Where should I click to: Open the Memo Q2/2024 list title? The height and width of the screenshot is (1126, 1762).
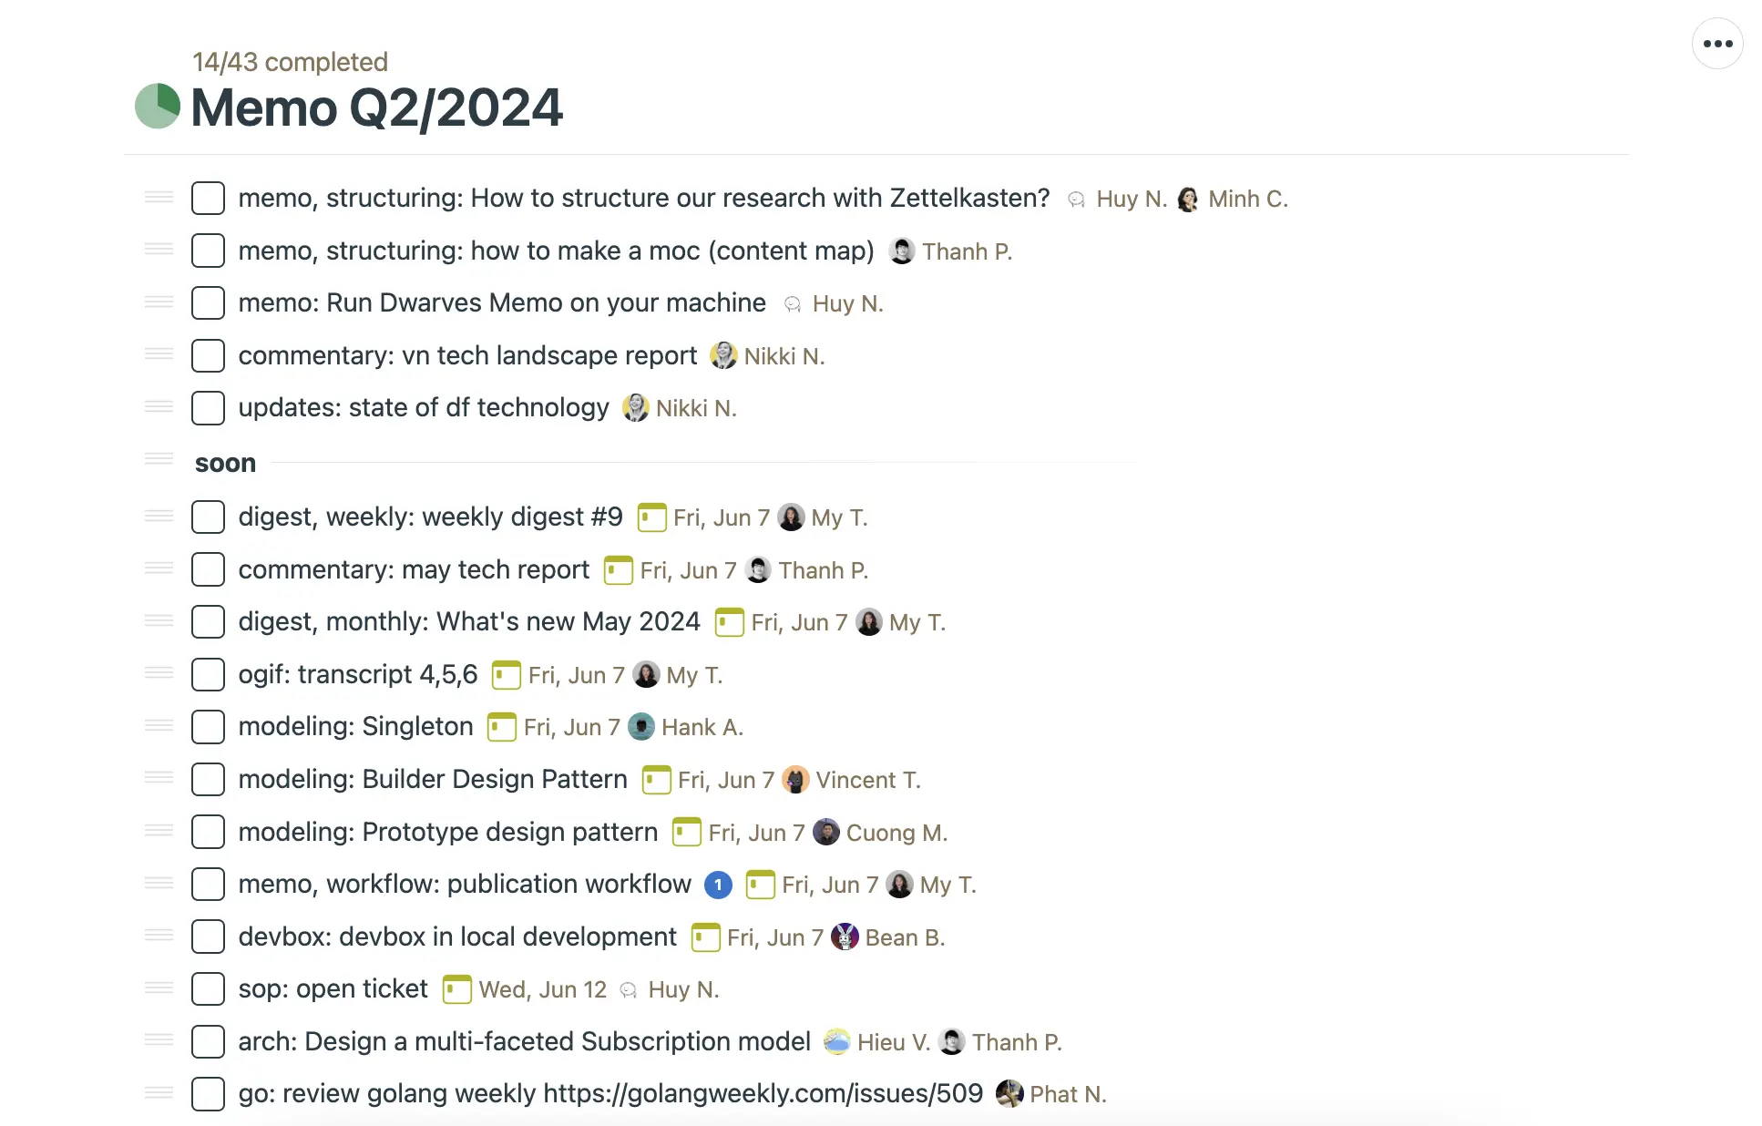(377, 107)
